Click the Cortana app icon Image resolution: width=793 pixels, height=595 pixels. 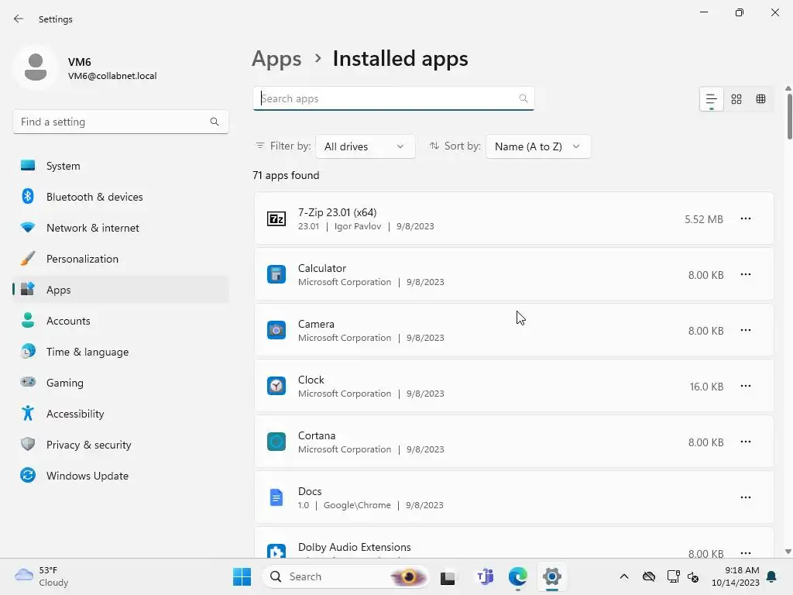pos(276,442)
